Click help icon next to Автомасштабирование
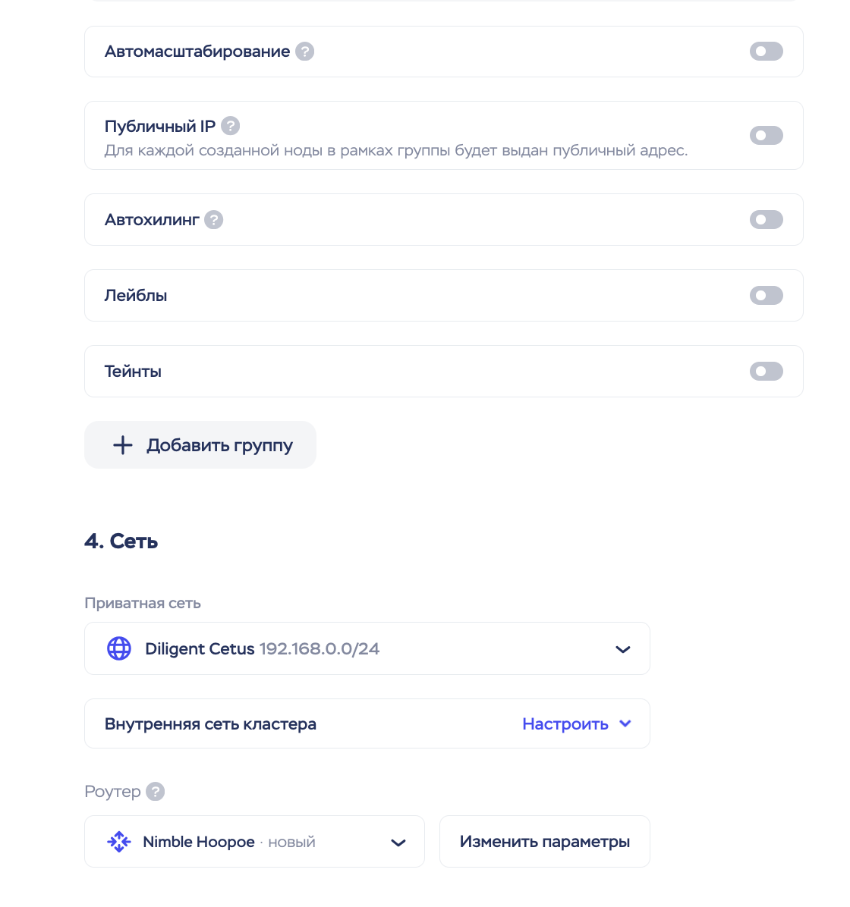 click(x=304, y=52)
